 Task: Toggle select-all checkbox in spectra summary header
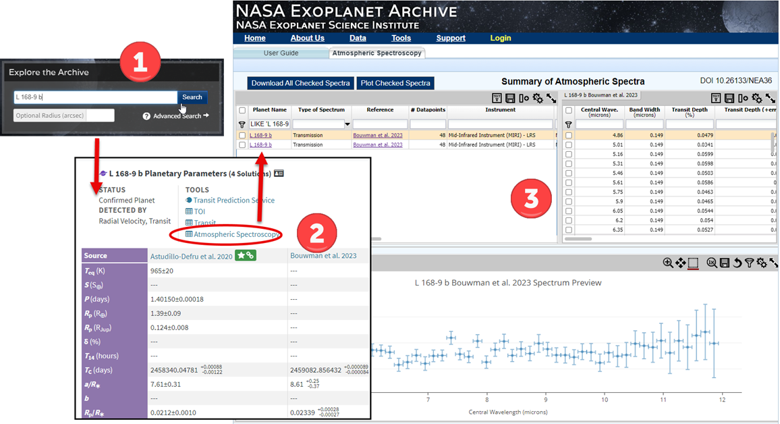(242, 111)
